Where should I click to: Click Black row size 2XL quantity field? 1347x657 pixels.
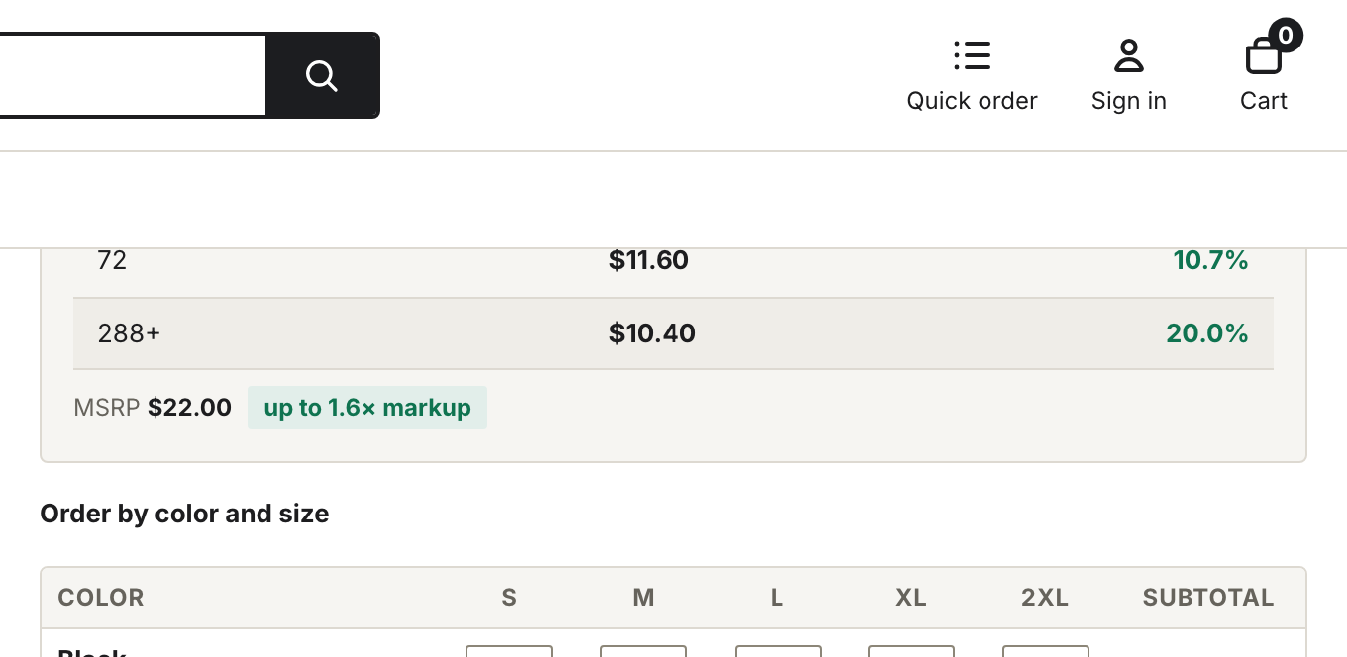pyautogui.click(x=1046, y=651)
